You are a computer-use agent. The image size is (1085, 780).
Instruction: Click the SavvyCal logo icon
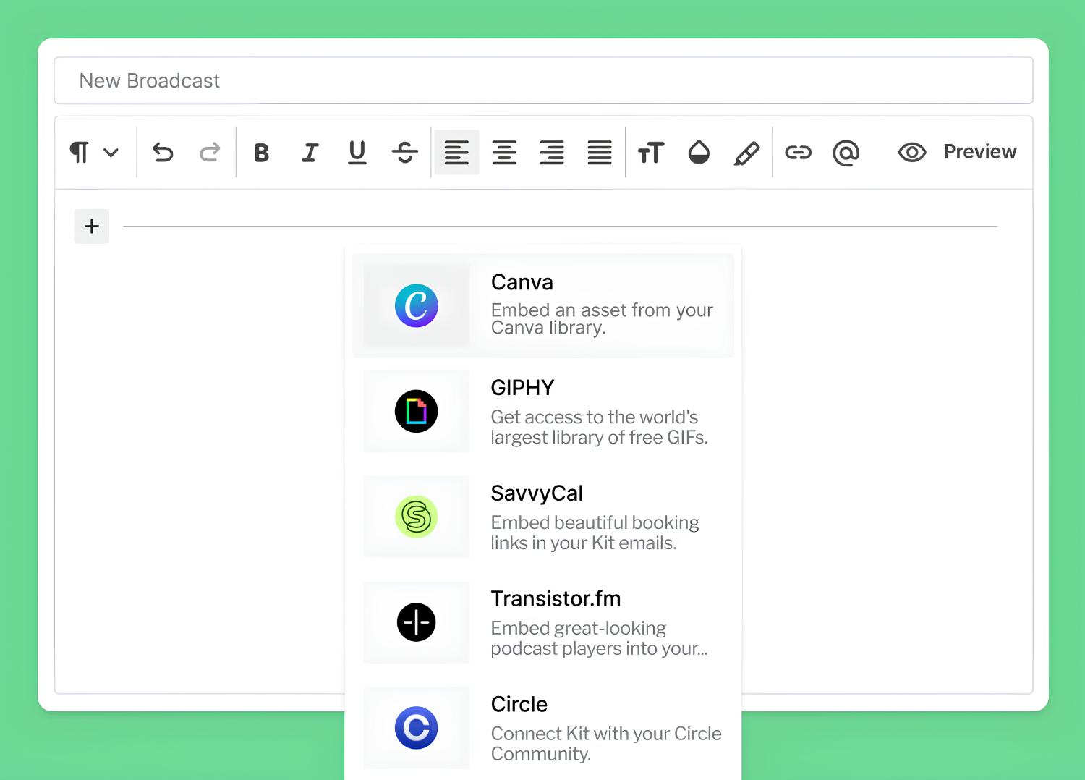coord(417,517)
